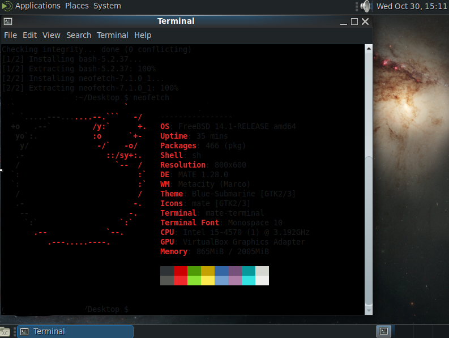Click the dark gray color block
449x338 pixels.
167,271
